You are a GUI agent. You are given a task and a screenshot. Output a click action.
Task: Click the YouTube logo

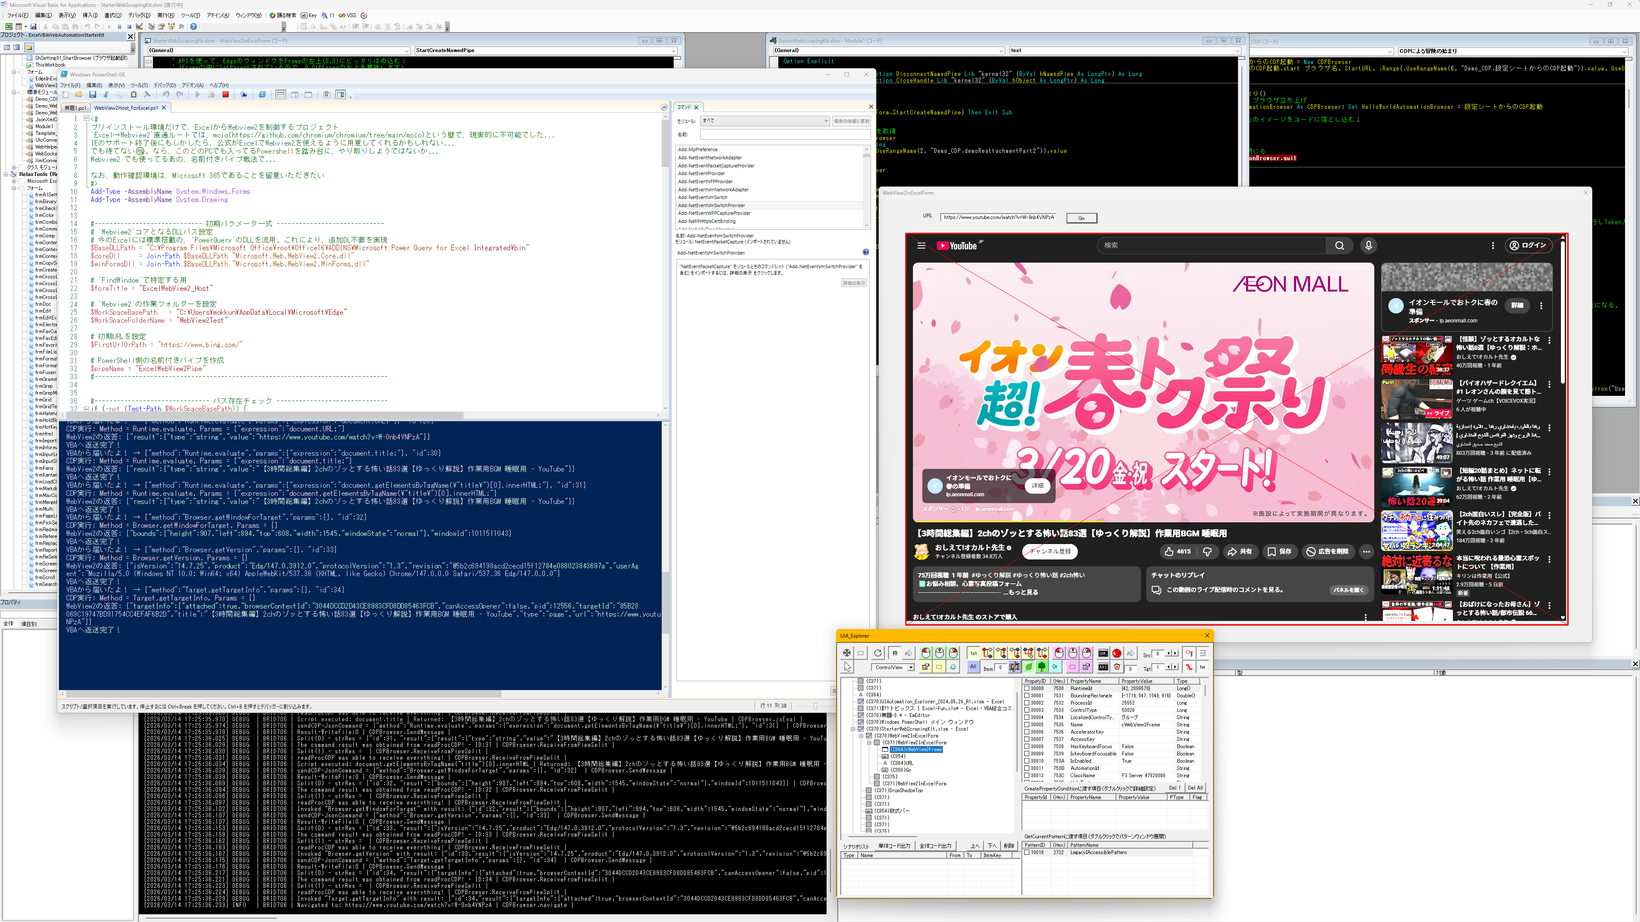tap(957, 246)
